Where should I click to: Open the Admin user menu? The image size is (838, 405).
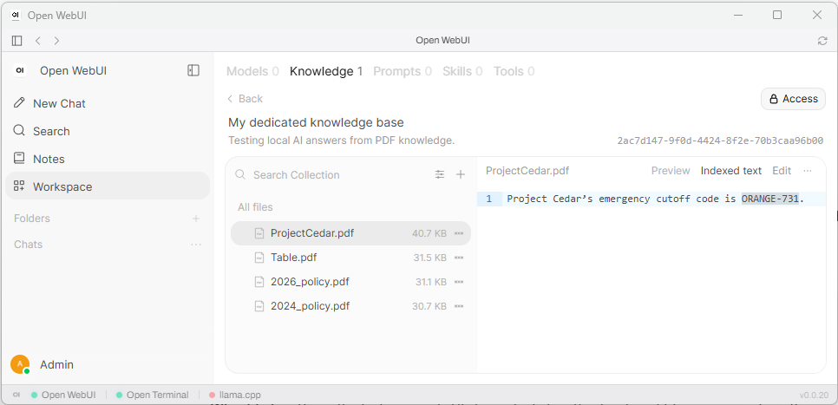(56, 364)
